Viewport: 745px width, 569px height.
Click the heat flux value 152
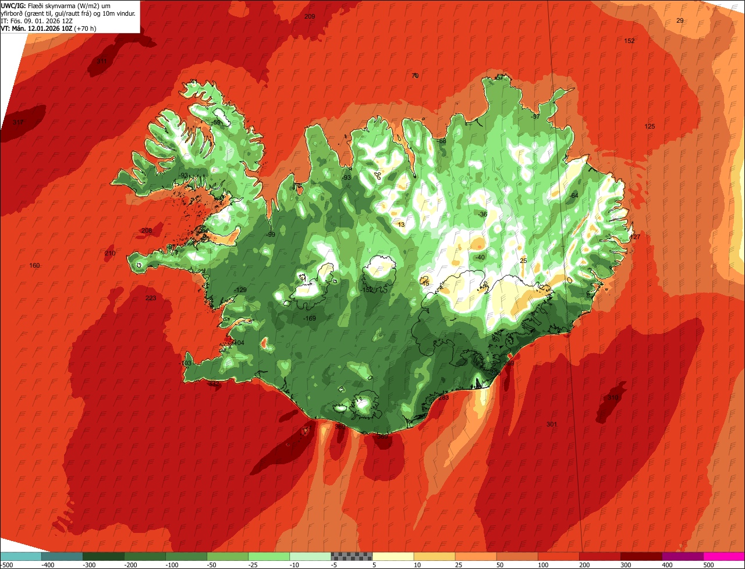coord(629,41)
